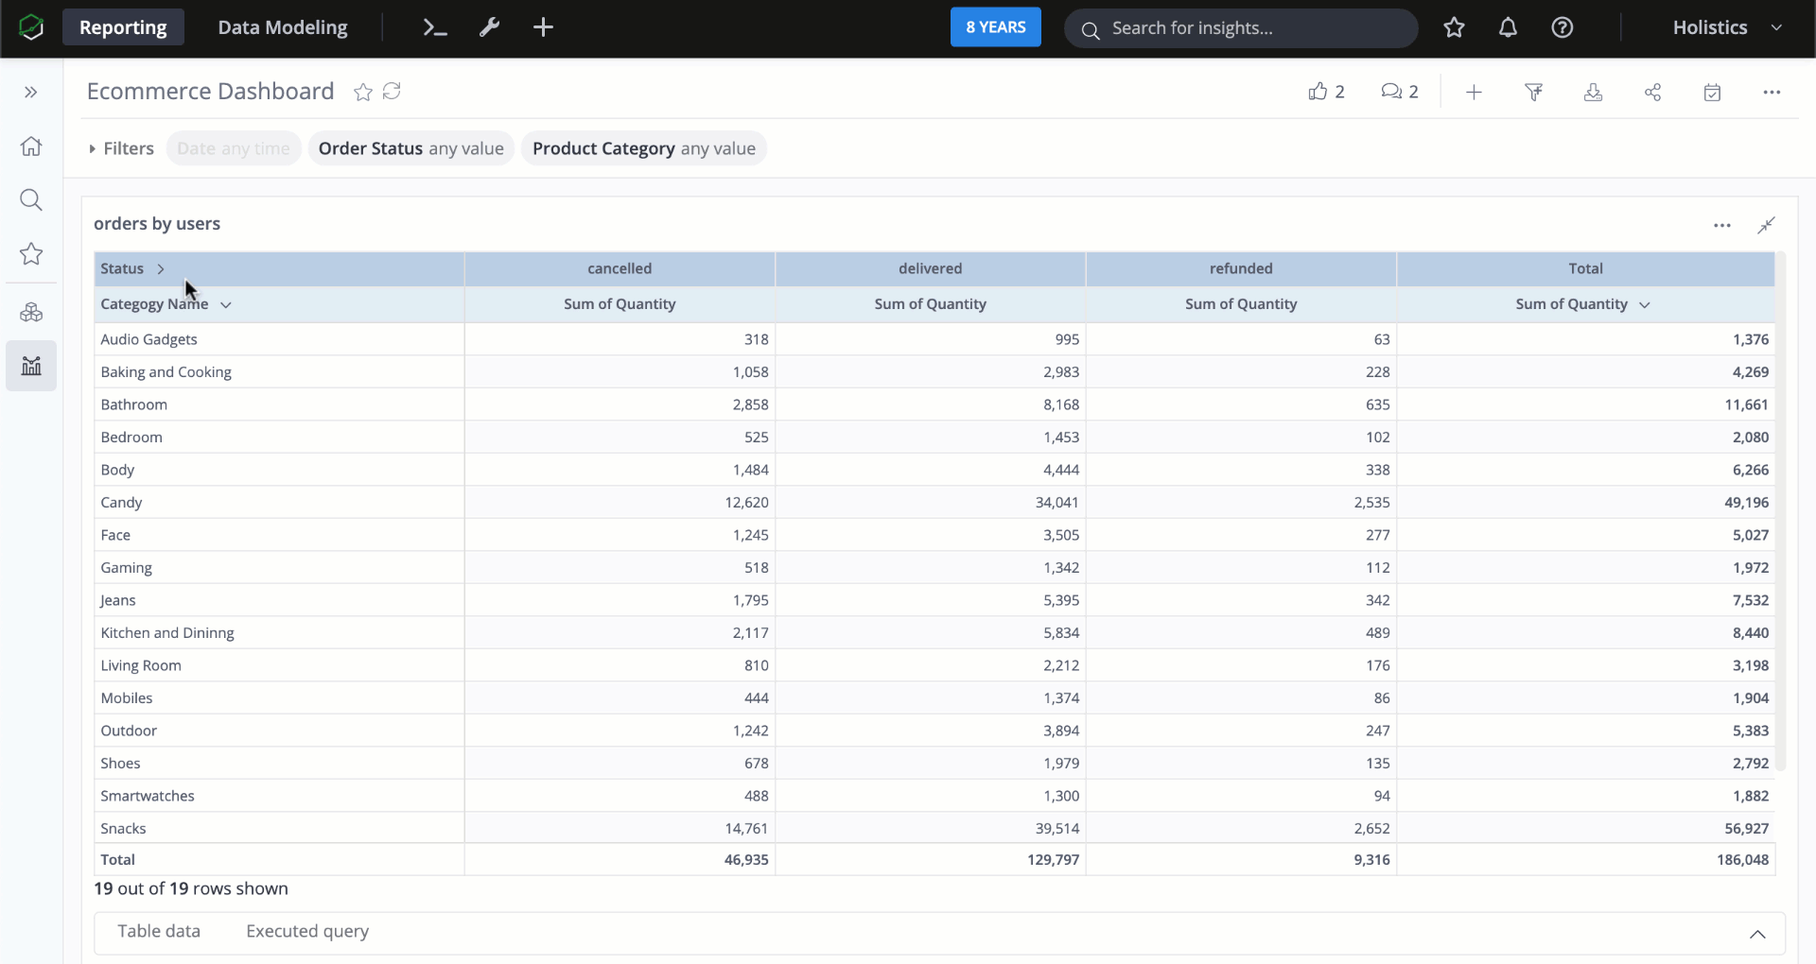This screenshot has height=964, width=1816.
Task: Click in Search for insights field
Action: (1241, 28)
